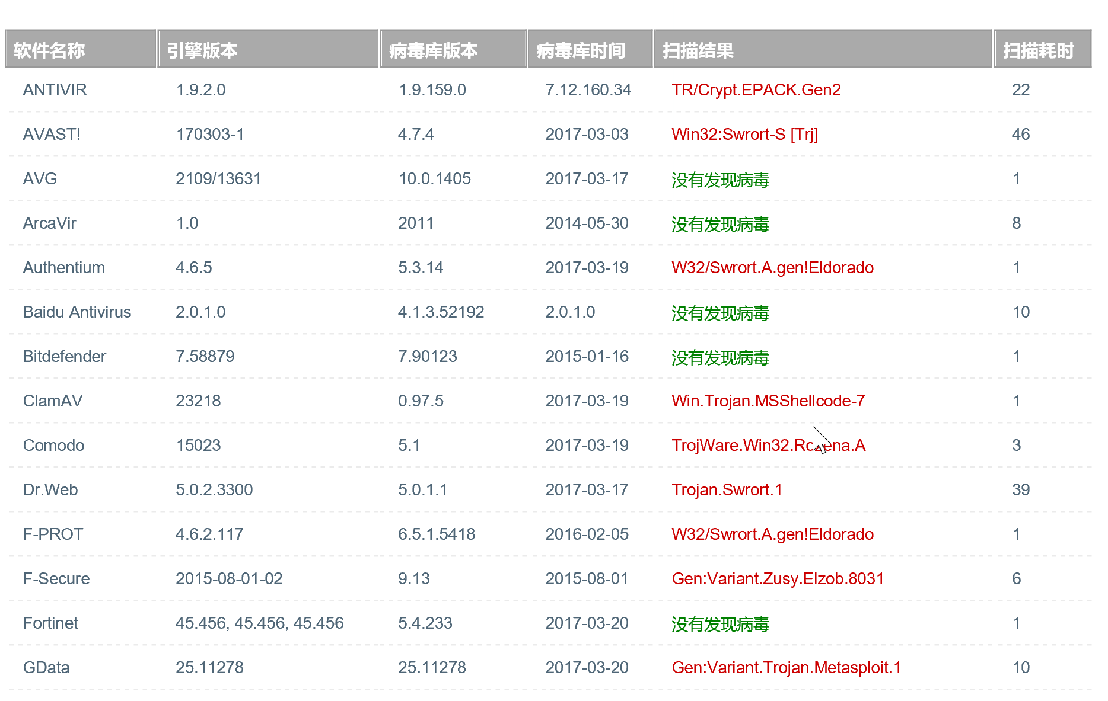The height and width of the screenshot is (701, 1108).
Task: Click the 扫描耗时 column header
Action: click(x=1043, y=49)
